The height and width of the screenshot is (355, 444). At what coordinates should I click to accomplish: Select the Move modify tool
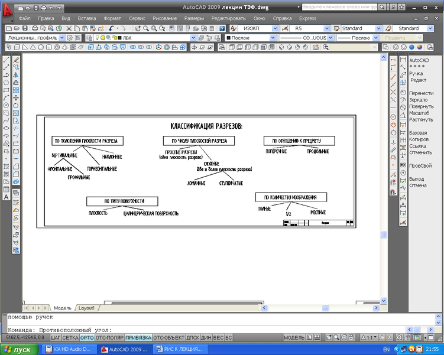tap(16, 98)
